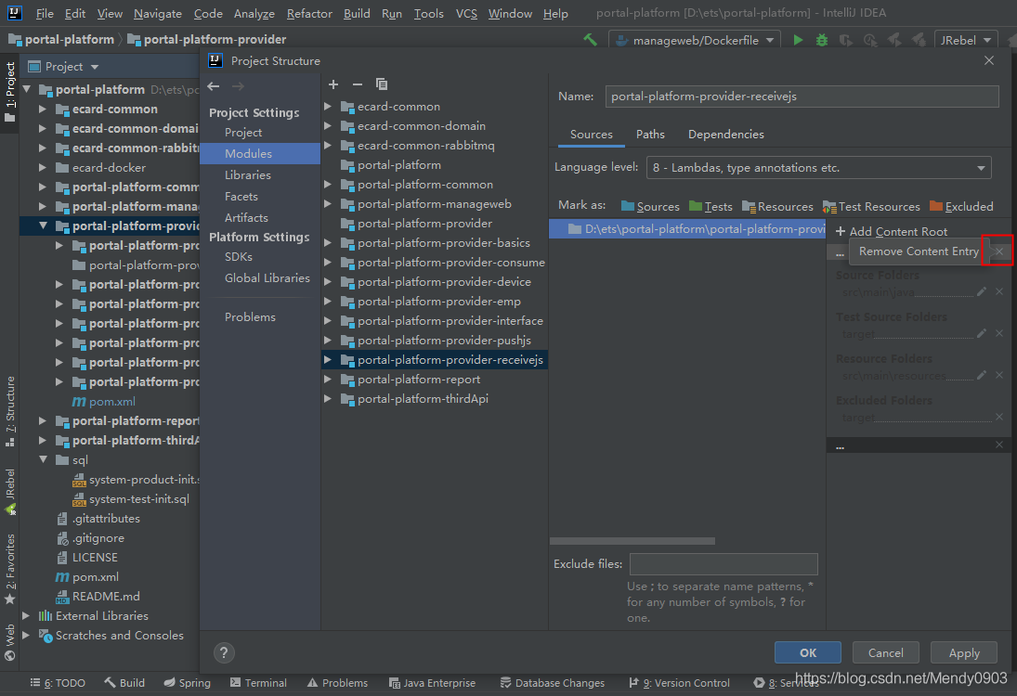Remove selected module with minus icon
The height and width of the screenshot is (696, 1017).
tap(357, 84)
